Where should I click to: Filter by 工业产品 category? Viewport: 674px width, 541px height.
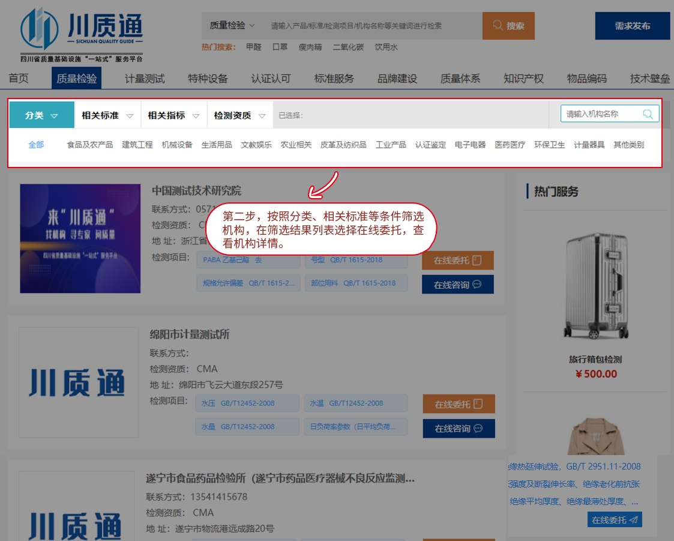pyautogui.click(x=391, y=145)
